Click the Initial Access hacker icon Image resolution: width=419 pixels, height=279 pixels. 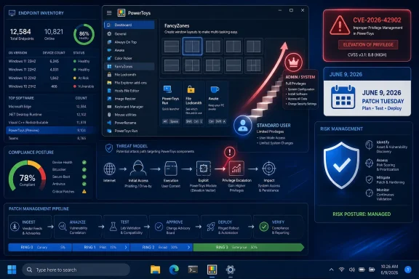coord(138,168)
